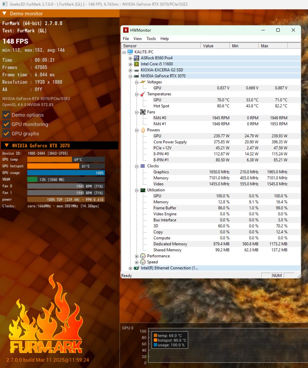308x368 pixels.
Task: Open the Help menu in HWMonitor
Action: (x=164, y=39)
